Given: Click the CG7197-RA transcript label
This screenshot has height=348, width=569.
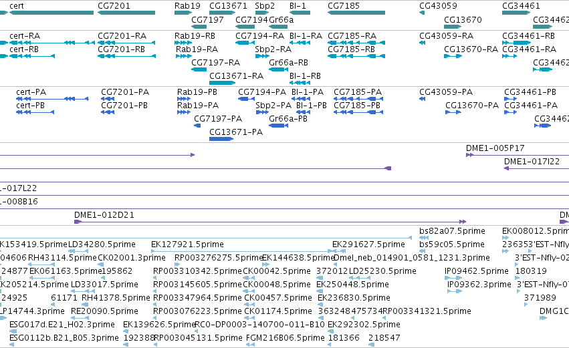Looking at the screenshot, I should point(215,62).
